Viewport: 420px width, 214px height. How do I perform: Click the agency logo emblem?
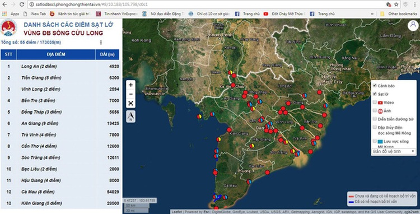8,27
